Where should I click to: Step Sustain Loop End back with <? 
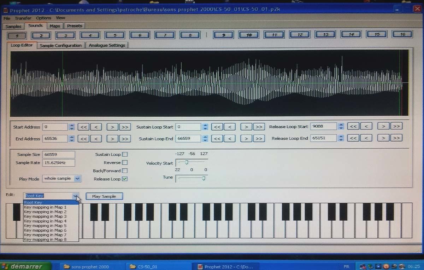(x=230, y=138)
